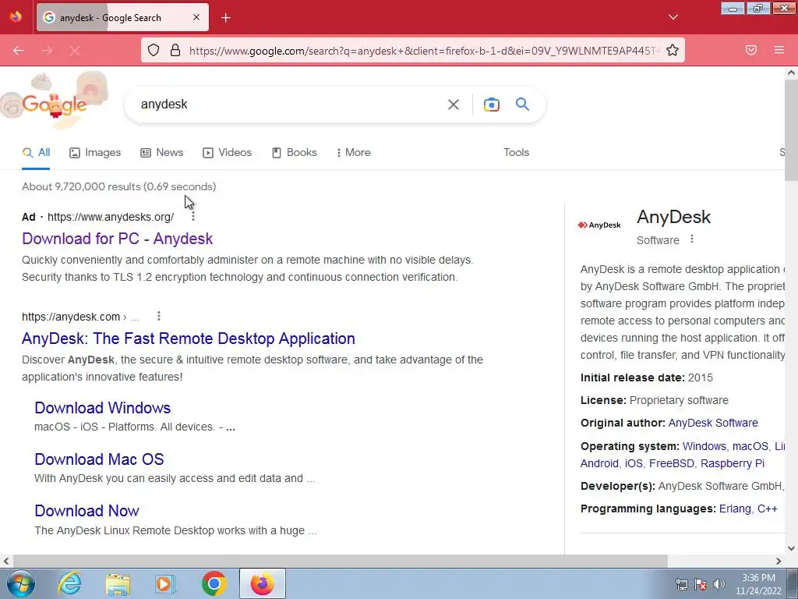The width and height of the screenshot is (798, 599).
Task: Stop page loading with the X button
Action: pyautogui.click(x=74, y=51)
